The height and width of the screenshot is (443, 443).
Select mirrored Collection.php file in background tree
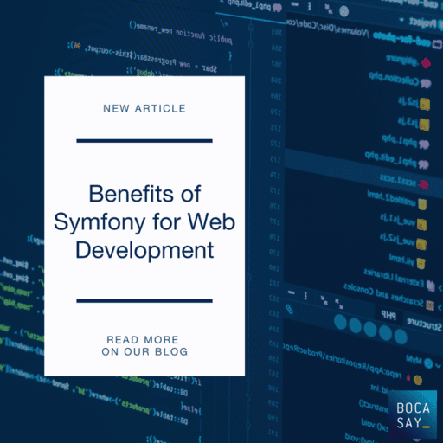[x=400, y=80]
